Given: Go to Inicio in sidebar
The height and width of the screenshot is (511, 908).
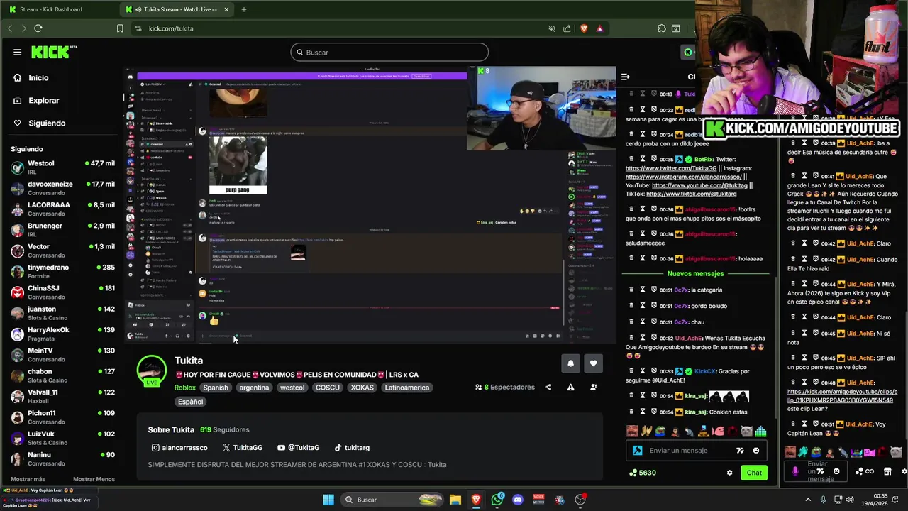Looking at the screenshot, I should tap(38, 77).
